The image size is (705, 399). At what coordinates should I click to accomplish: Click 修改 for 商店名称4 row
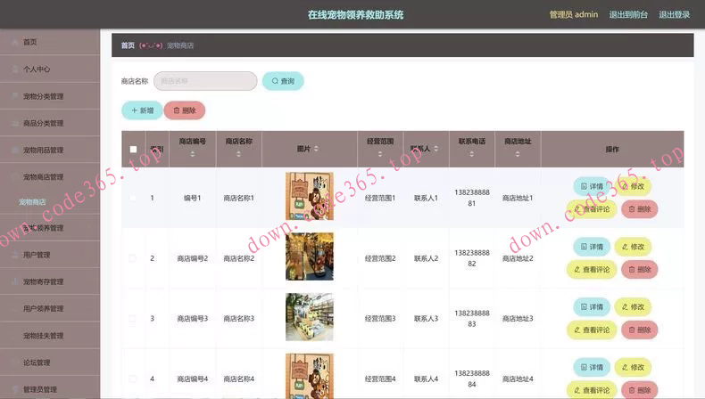point(633,367)
